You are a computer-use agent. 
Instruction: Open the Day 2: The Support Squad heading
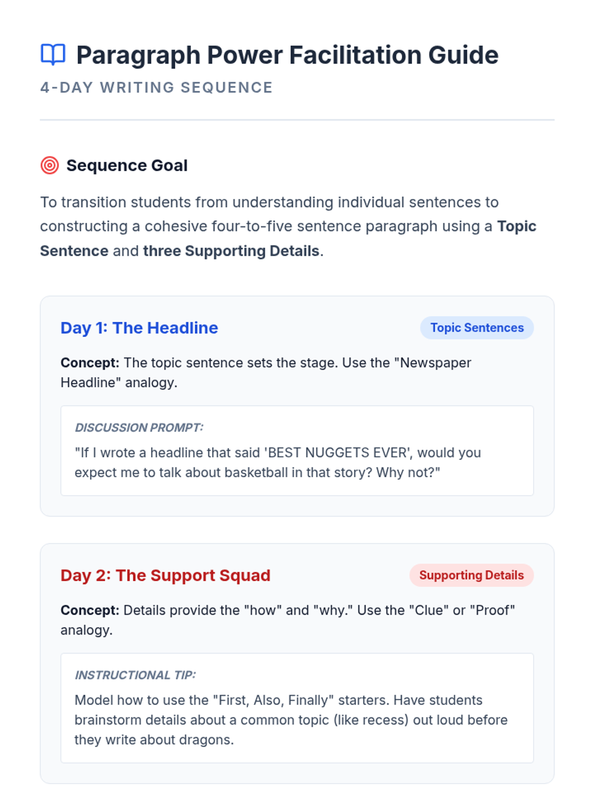point(165,575)
